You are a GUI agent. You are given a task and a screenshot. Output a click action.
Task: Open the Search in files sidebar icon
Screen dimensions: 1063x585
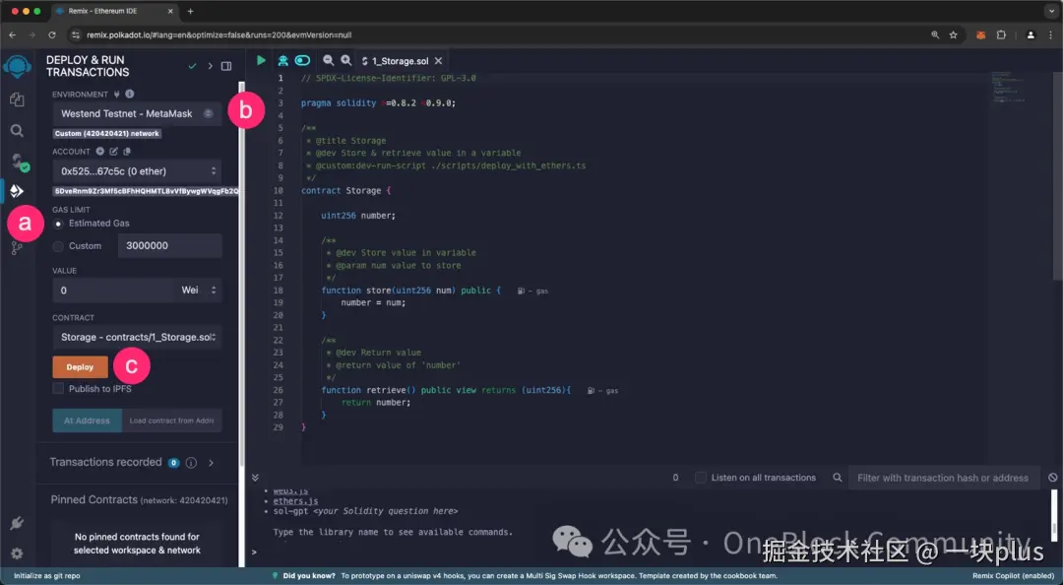pyautogui.click(x=17, y=130)
